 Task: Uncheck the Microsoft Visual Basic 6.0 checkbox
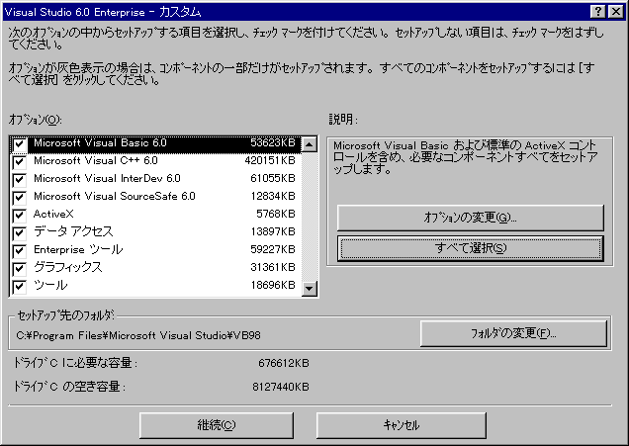tap(19, 144)
